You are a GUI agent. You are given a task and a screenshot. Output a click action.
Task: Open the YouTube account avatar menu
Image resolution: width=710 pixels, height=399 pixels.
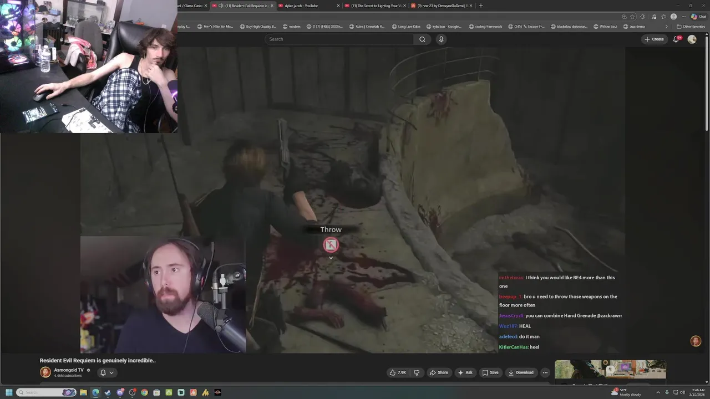tap(692, 39)
